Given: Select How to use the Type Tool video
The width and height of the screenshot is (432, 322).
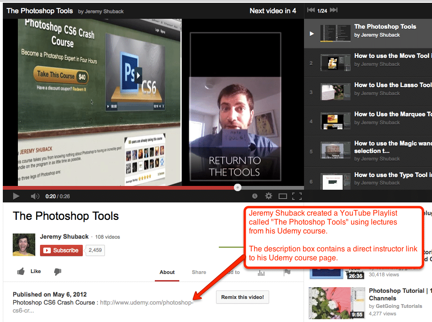Looking at the screenshot, I should [x=368, y=178].
